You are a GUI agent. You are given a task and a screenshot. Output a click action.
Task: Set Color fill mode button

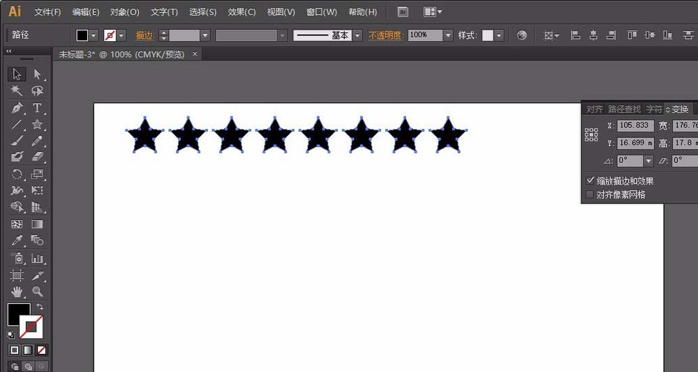(x=14, y=350)
